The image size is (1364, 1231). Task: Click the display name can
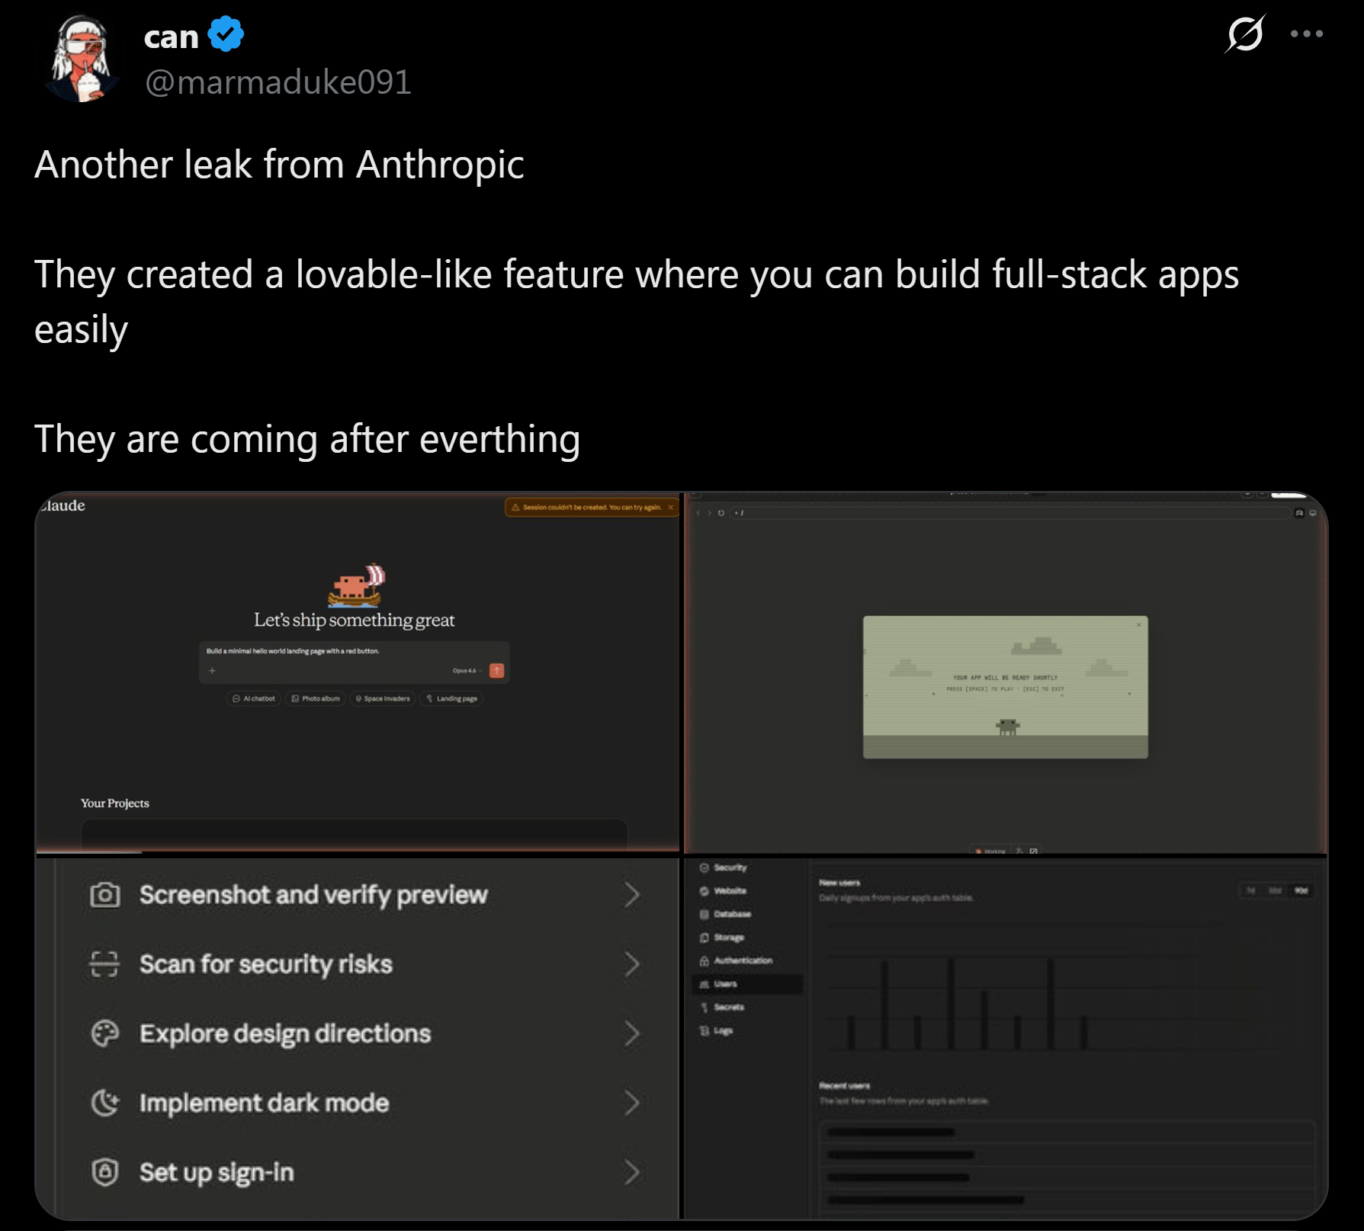pos(172,37)
